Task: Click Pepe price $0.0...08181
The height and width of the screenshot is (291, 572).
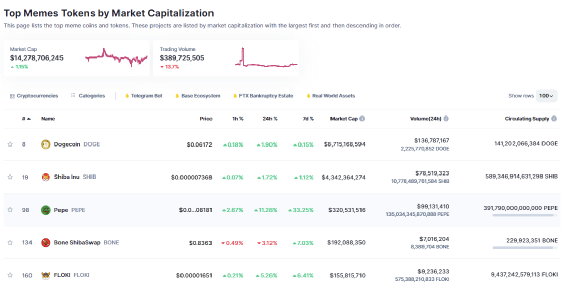Action: tap(196, 210)
